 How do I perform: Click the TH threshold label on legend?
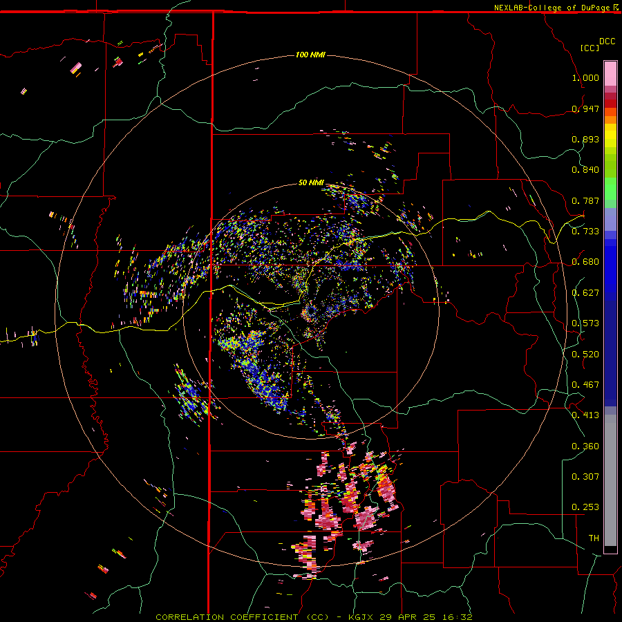point(594,538)
